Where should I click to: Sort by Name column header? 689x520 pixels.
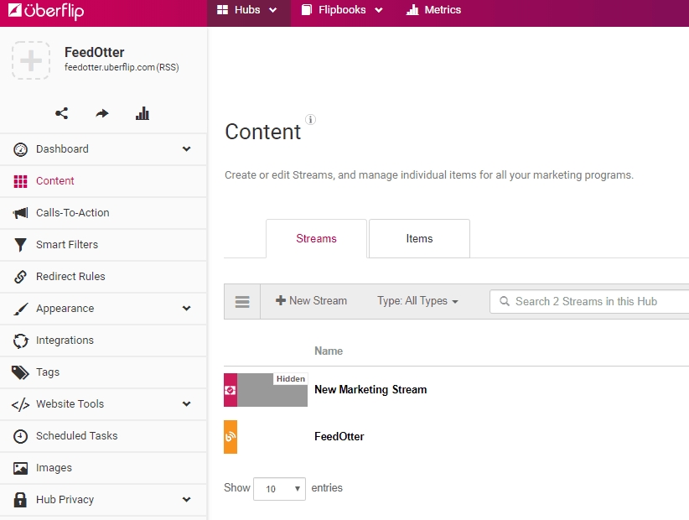(329, 351)
